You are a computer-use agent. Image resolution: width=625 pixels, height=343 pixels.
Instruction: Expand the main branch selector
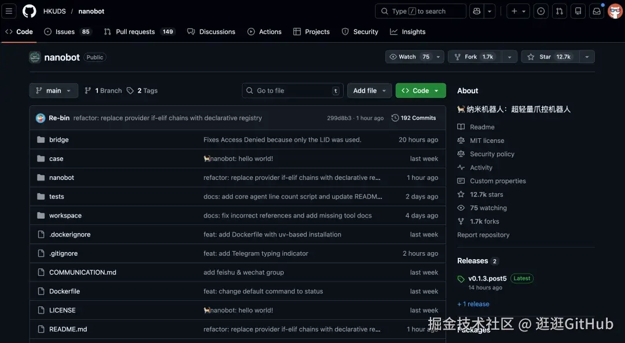[53, 91]
